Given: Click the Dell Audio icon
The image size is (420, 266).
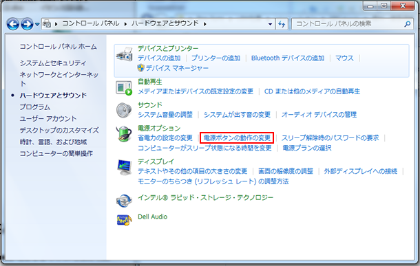Looking at the screenshot, I should point(124,220).
